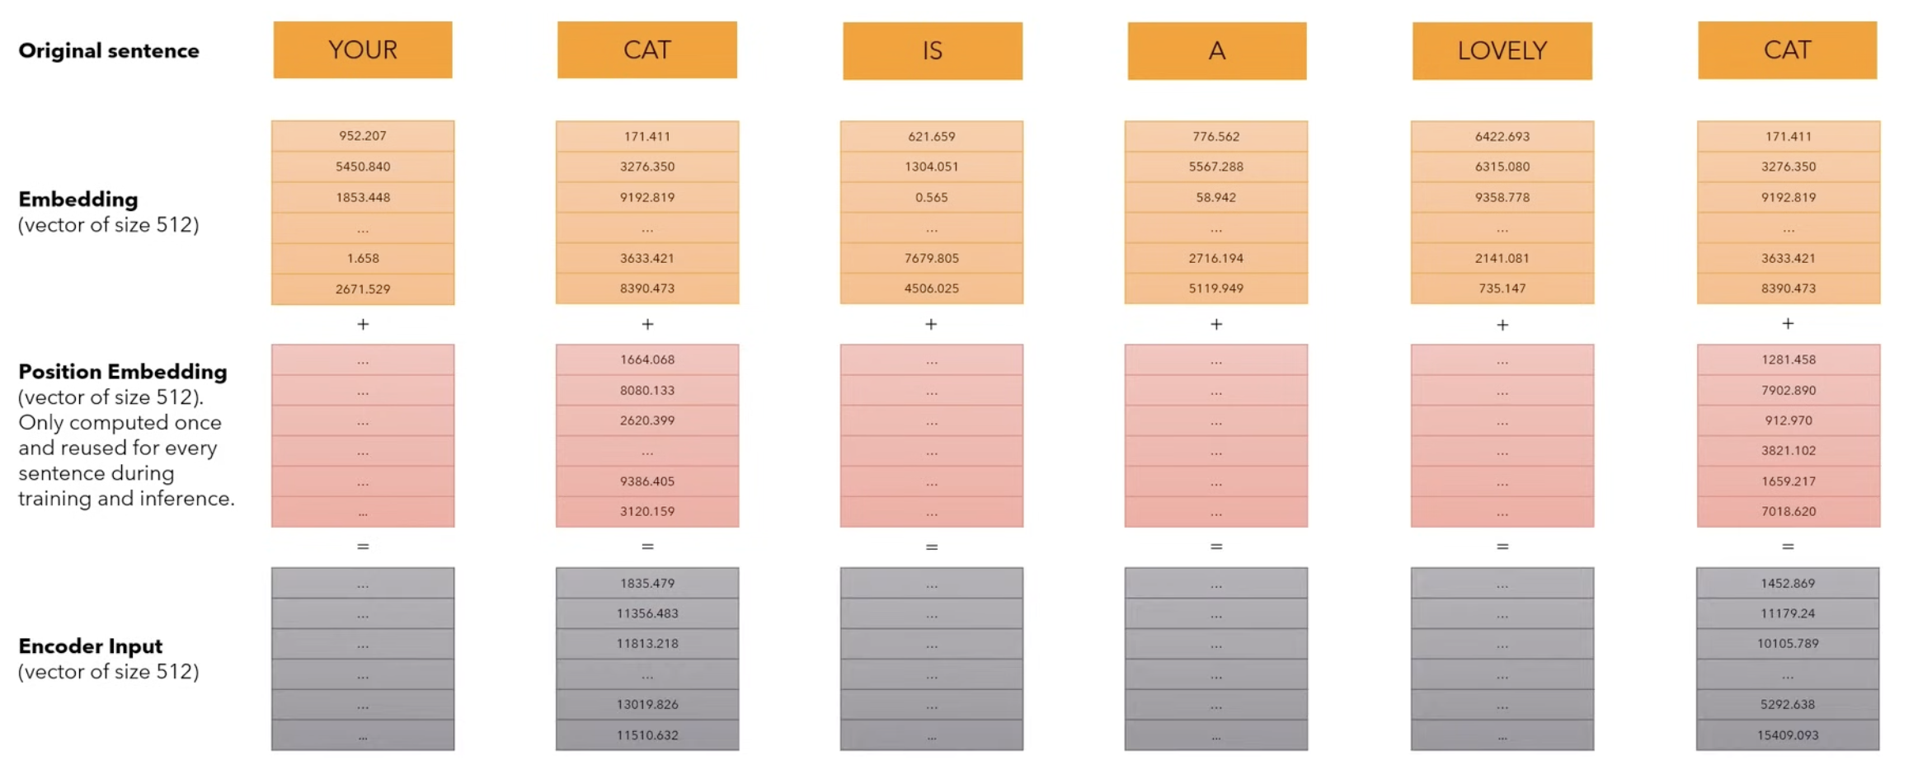The height and width of the screenshot is (770, 1918).
Task: Click the plus sign under YOUR embedding
Action: click(x=363, y=325)
